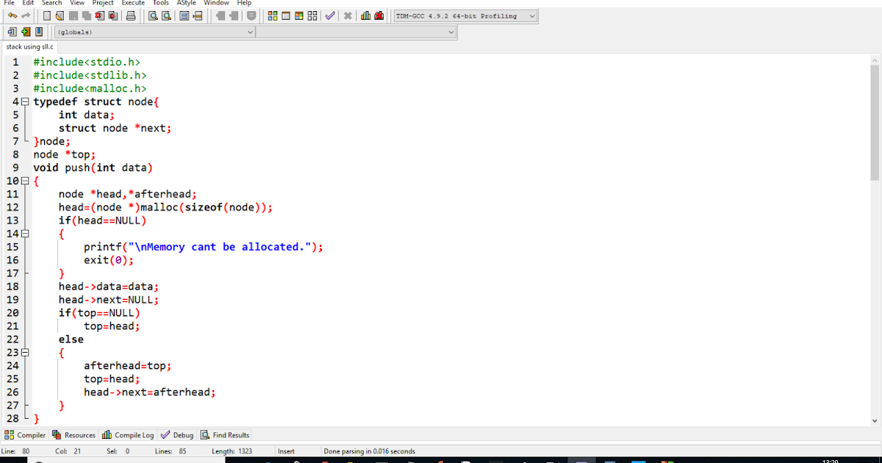Open the (globals) class browser dropdown
Image resolution: width=882 pixels, height=463 pixels.
click(155, 32)
